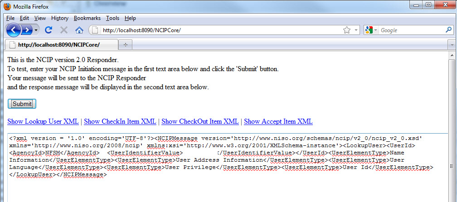Screen dimensions: 457x202
Task: Open the Tools menu
Action: tap(112, 18)
